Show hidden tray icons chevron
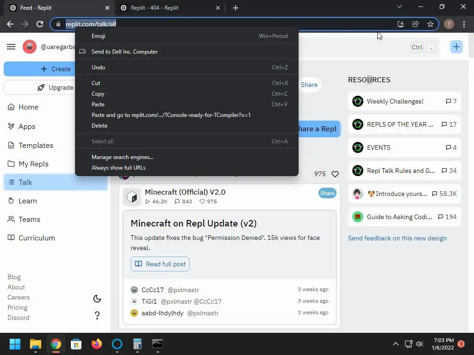The width and height of the screenshot is (474, 355). [x=395, y=344]
